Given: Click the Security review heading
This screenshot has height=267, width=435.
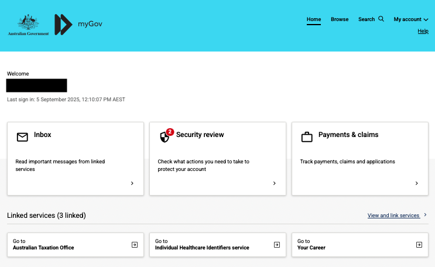Looking at the screenshot, I should point(200,135).
